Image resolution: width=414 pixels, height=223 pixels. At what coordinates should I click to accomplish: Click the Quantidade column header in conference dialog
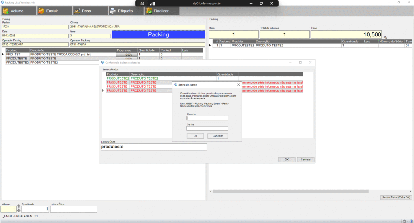227,74
